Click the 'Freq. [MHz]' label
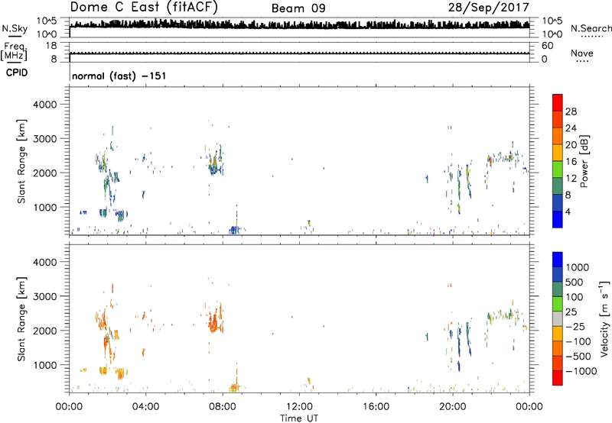Screen dimensions: 612x423 [14, 52]
